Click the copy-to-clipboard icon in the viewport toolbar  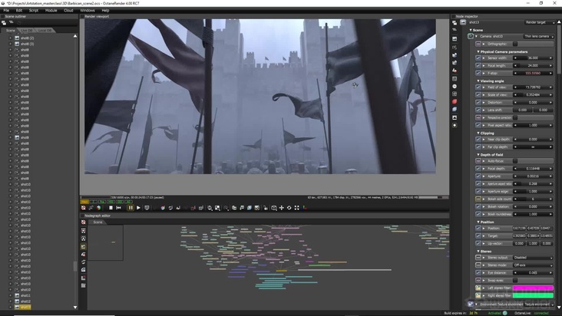(234, 208)
